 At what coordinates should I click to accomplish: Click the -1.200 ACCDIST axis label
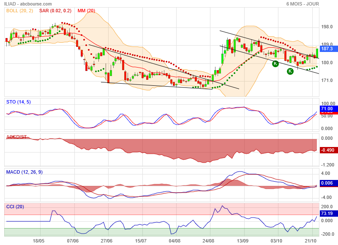click(328, 165)
